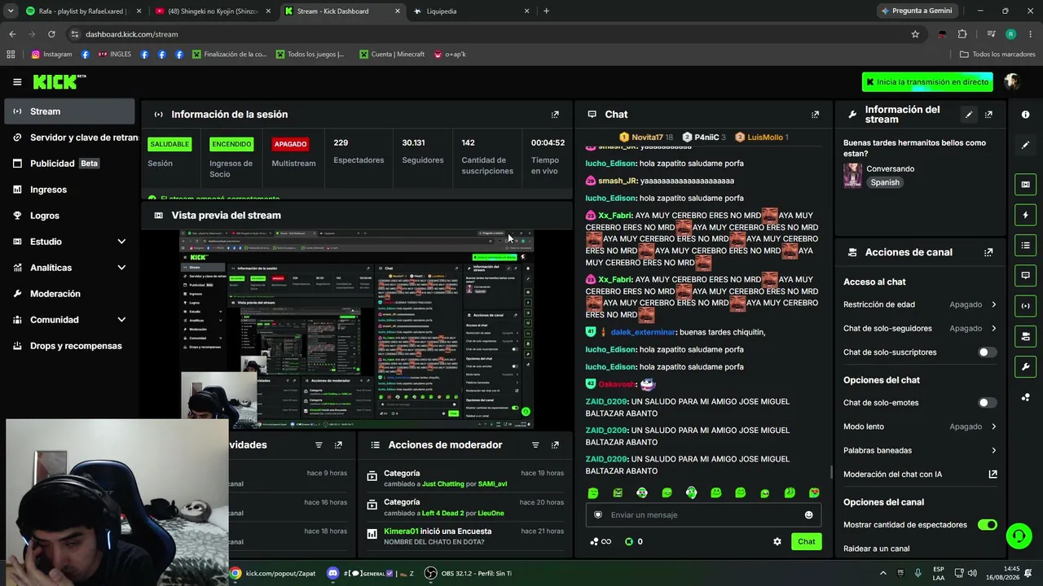The width and height of the screenshot is (1043, 586).
Task: Open Drops y recompensas in the sidebar
Action: point(69,346)
